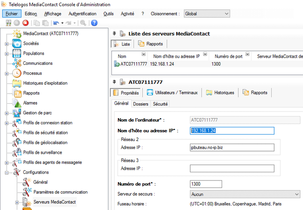Click the magnifier search toolbar icon
Image resolution: width=303 pixels, height=210 pixels.
[83, 23]
